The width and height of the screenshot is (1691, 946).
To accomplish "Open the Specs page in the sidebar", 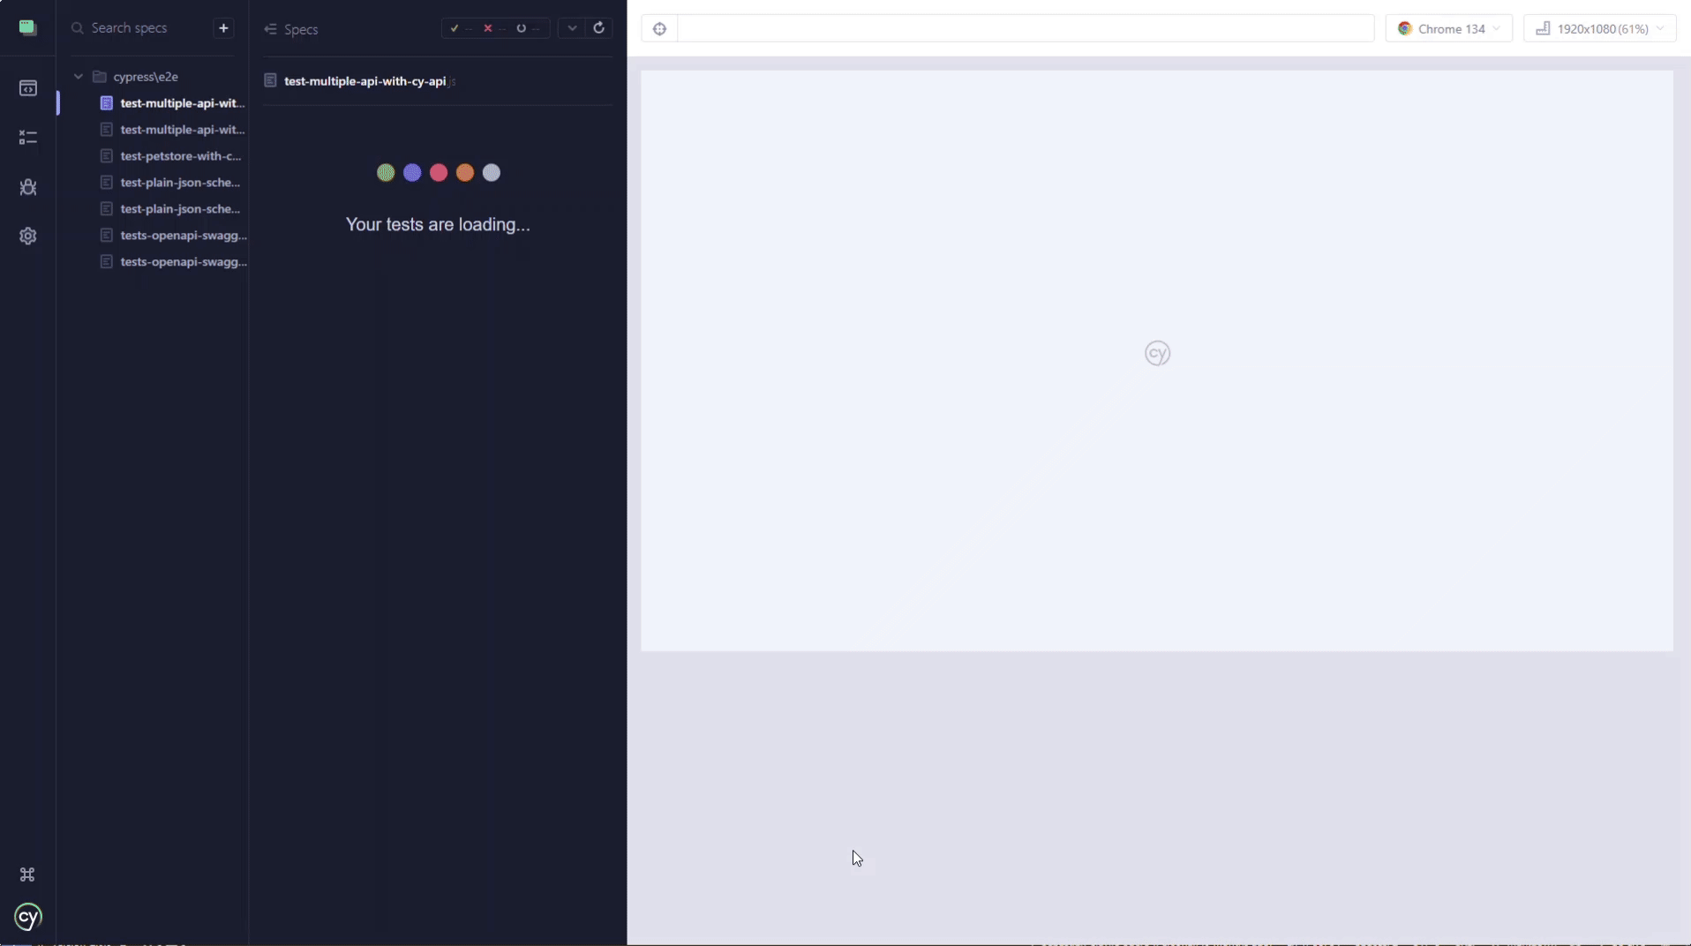I will click(27, 88).
